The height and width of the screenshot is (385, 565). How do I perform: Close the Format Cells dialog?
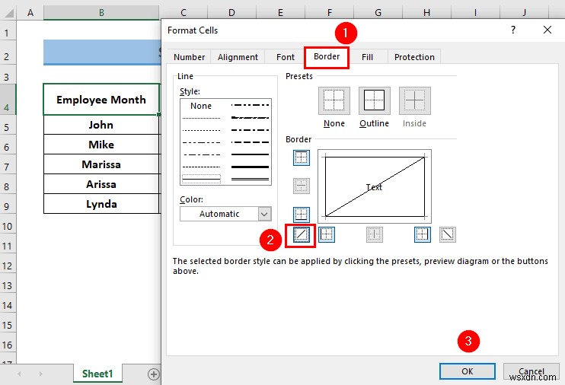(x=547, y=30)
